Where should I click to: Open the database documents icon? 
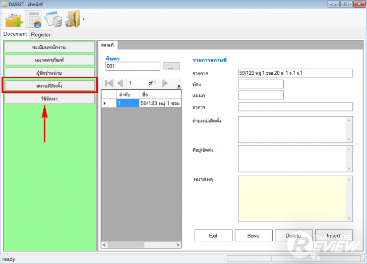tap(53, 19)
